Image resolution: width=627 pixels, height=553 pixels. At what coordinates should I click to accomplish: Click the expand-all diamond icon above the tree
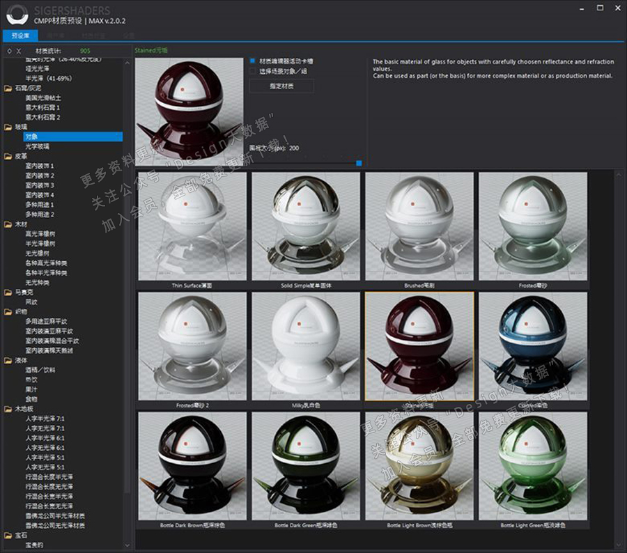[8, 52]
